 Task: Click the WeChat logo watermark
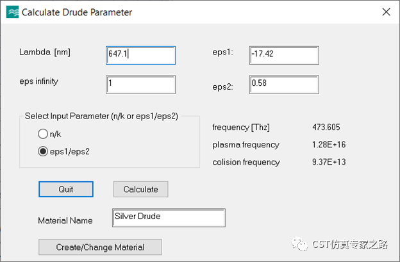coord(300,244)
